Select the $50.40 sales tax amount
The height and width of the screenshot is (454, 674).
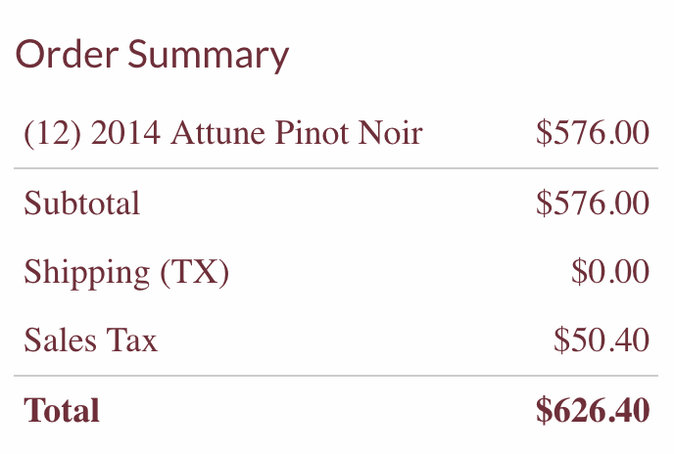tap(601, 341)
